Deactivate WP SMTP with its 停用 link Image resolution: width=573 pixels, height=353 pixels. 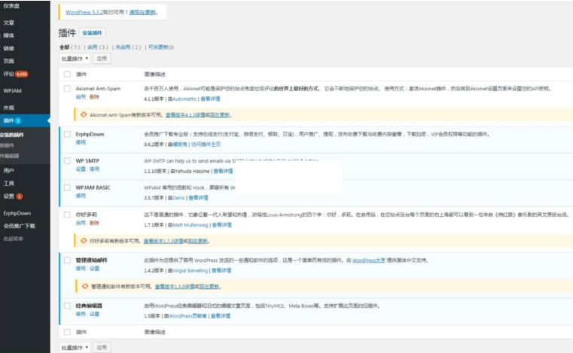click(x=94, y=169)
